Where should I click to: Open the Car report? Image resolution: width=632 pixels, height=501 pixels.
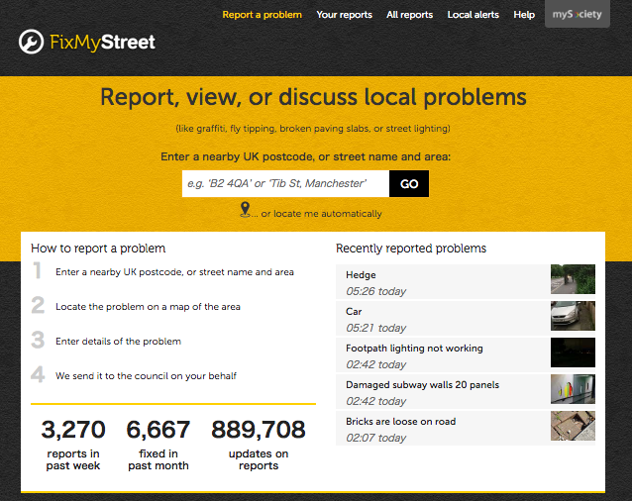coord(466,318)
